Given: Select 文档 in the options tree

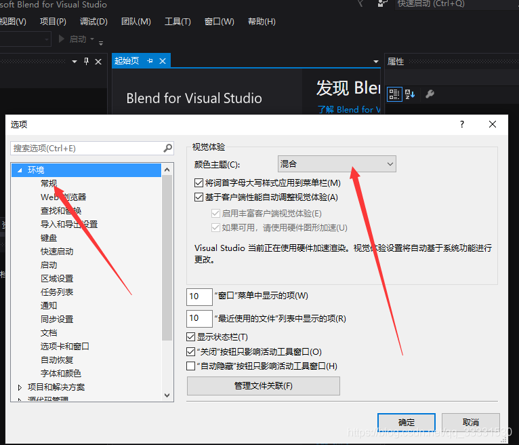Looking at the screenshot, I should tap(49, 332).
